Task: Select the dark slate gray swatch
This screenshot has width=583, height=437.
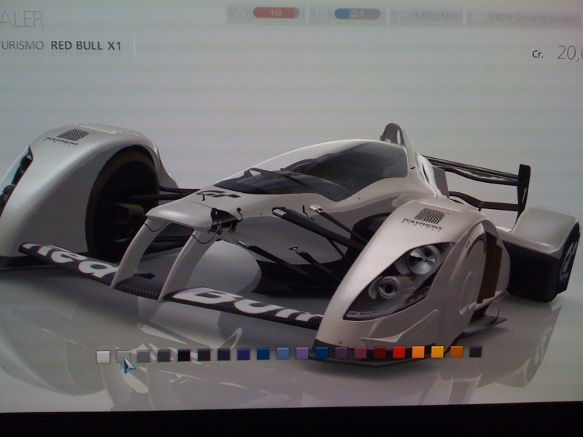Action: coord(163,355)
